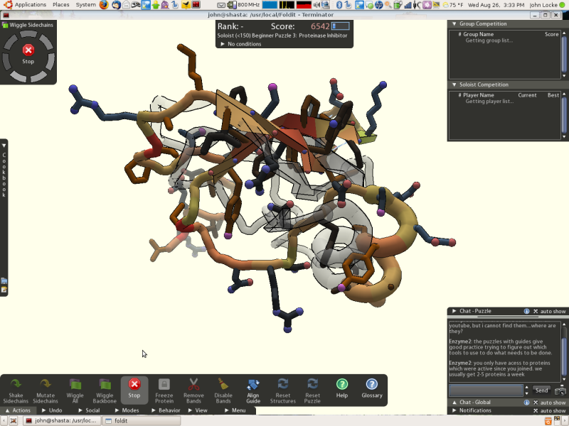Open the System menu
569x426 pixels.
coord(85,5)
